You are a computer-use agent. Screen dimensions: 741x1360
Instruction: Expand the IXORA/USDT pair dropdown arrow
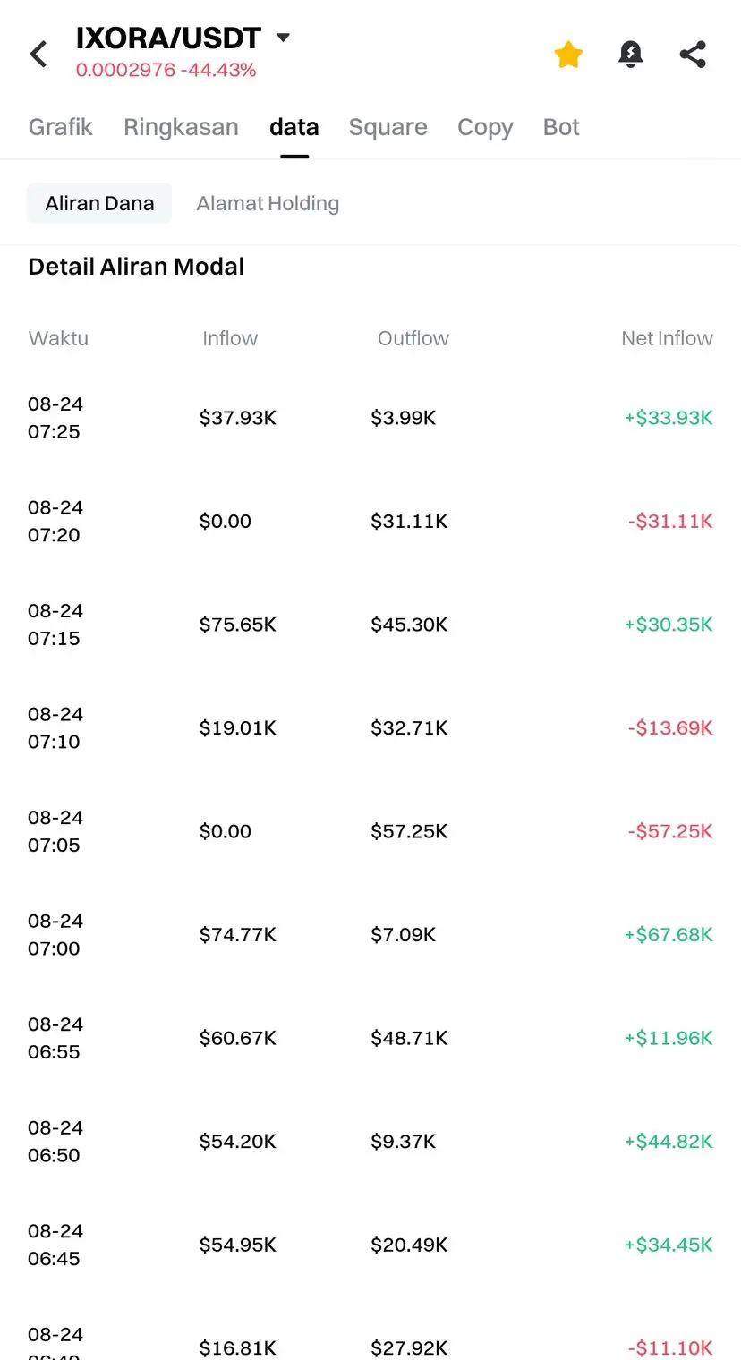coord(283,38)
